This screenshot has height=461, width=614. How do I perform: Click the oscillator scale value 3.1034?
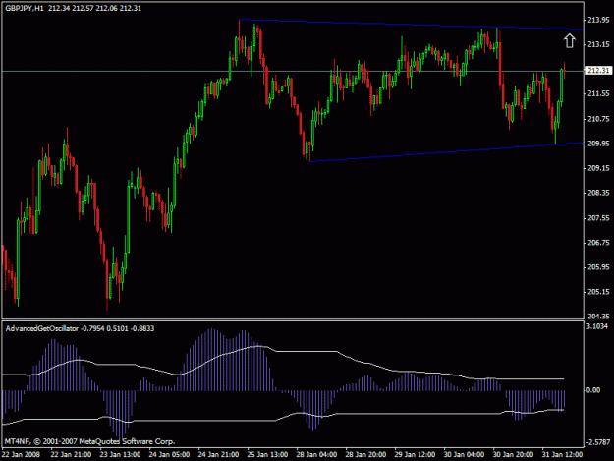[597, 326]
